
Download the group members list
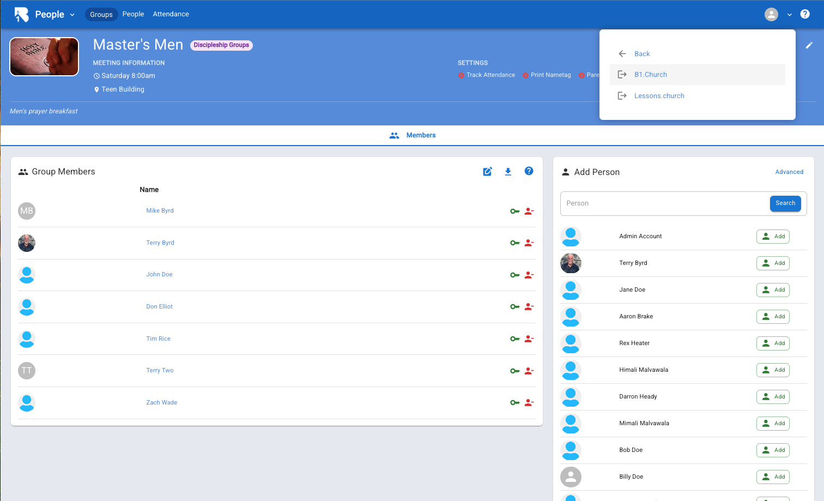click(508, 172)
